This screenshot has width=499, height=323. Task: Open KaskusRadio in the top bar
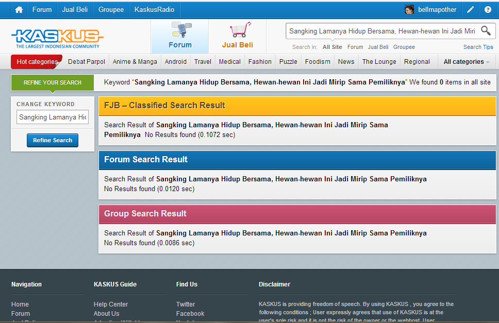(154, 10)
